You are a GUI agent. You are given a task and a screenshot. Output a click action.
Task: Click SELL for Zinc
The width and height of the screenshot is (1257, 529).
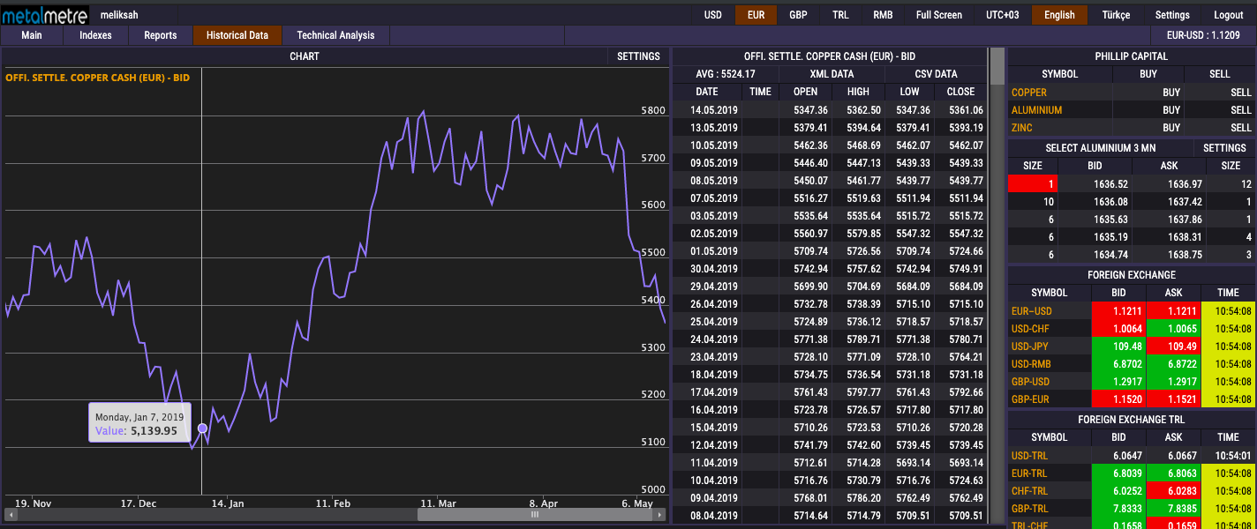[x=1241, y=128]
